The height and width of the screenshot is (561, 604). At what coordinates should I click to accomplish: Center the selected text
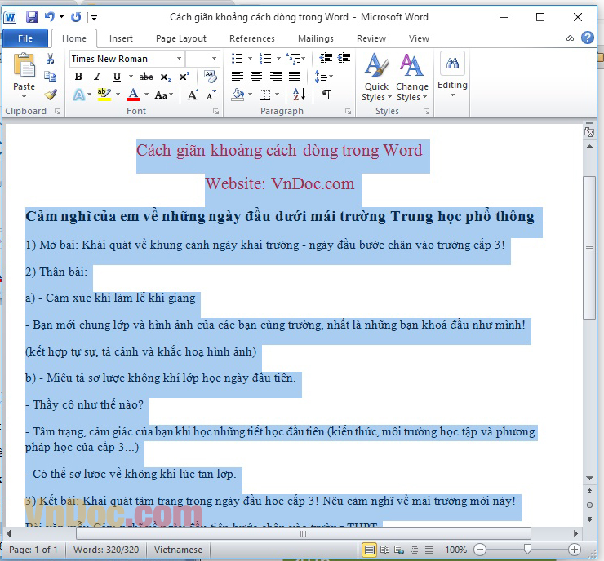pyautogui.click(x=256, y=76)
